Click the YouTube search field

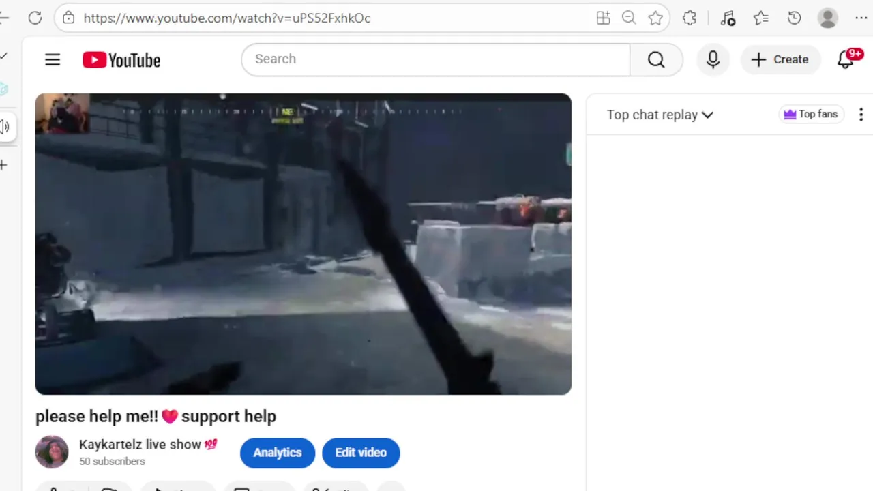435,59
